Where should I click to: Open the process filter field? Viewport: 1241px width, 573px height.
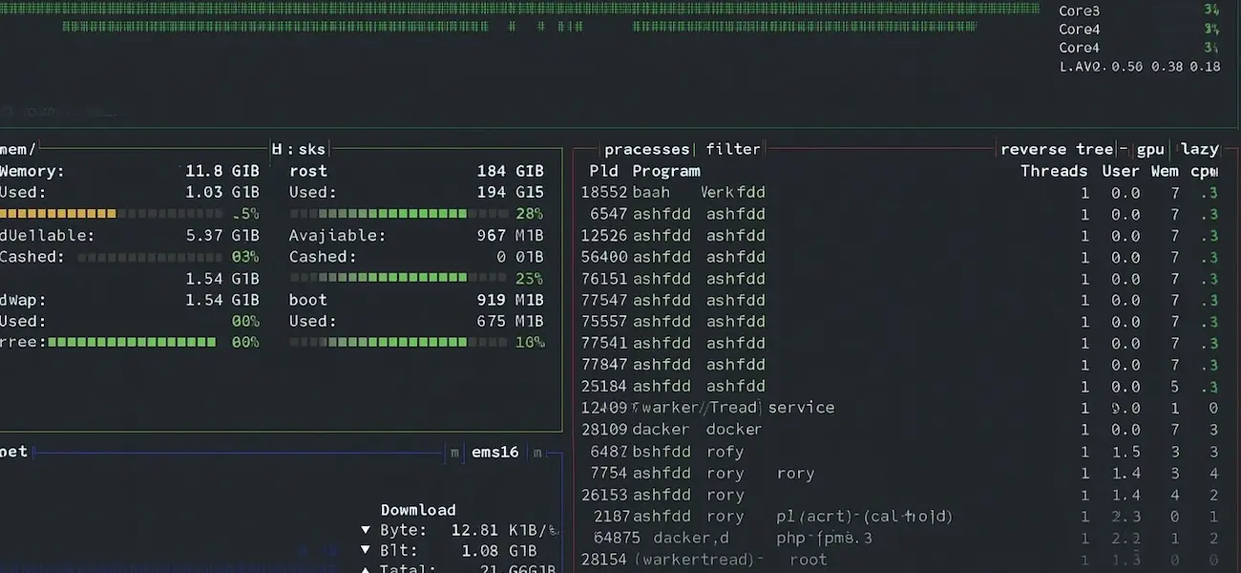click(732, 149)
